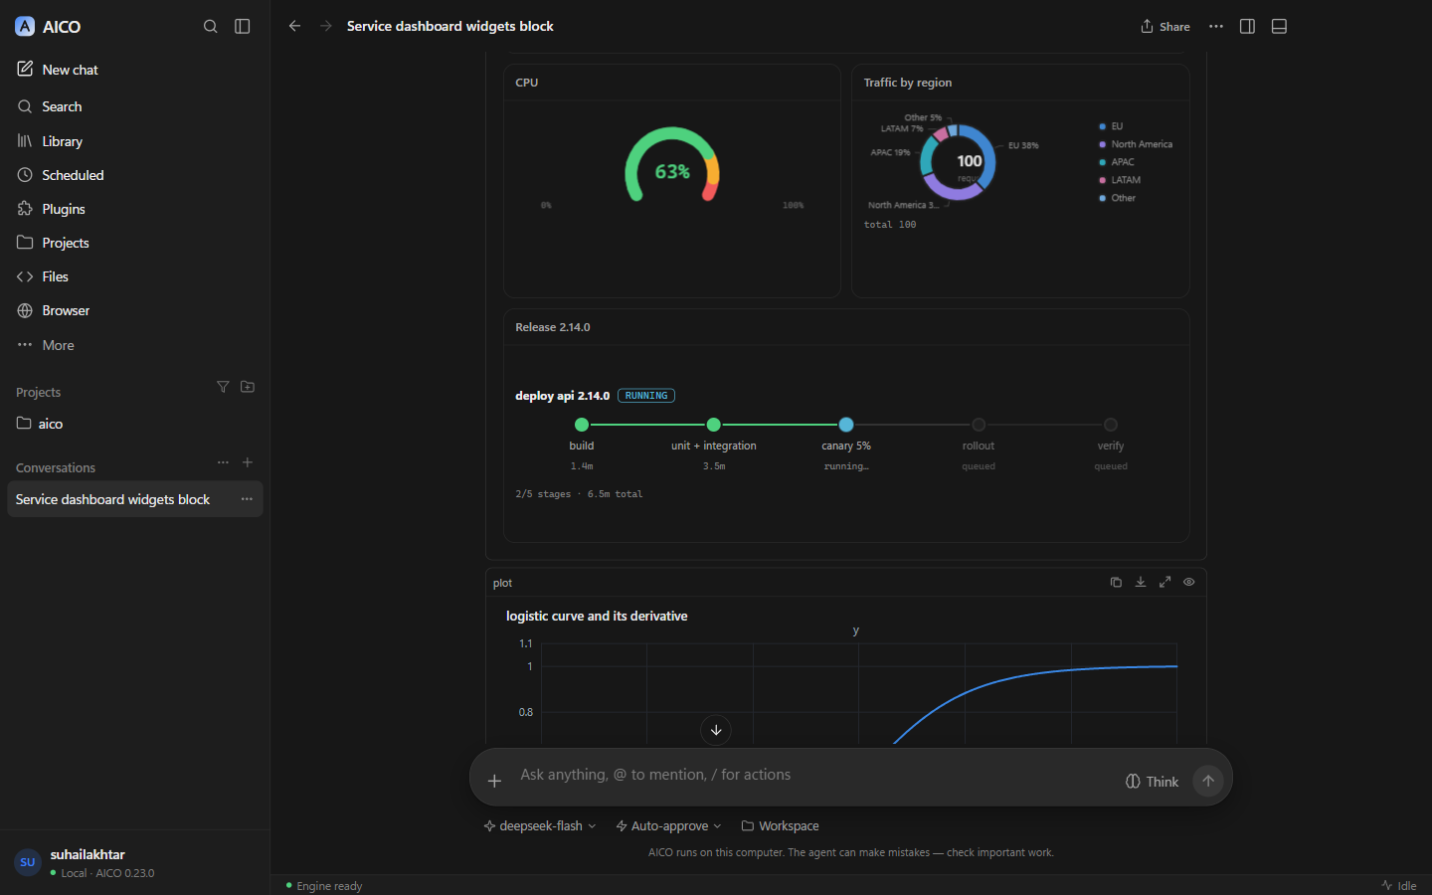Open the Library section
The height and width of the screenshot is (895, 1432).
pyautogui.click(x=134, y=141)
